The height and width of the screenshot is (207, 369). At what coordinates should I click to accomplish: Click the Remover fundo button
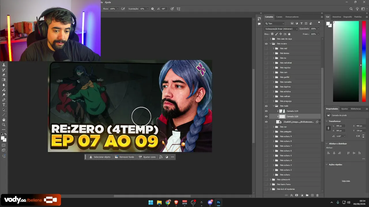click(x=125, y=157)
